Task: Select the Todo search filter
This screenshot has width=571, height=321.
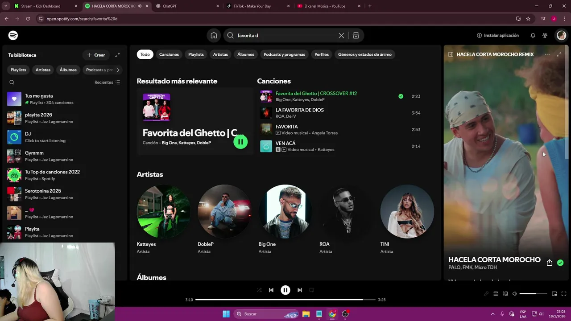Action: click(145, 54)
